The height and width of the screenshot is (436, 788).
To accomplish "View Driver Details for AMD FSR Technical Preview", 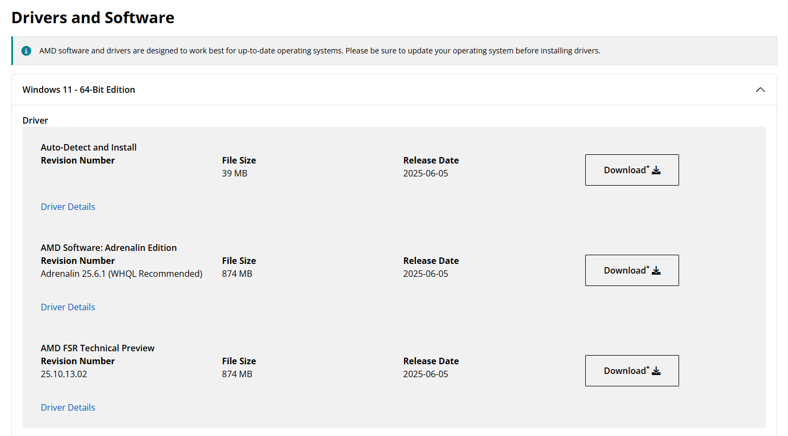I will (x=68, y=407).
